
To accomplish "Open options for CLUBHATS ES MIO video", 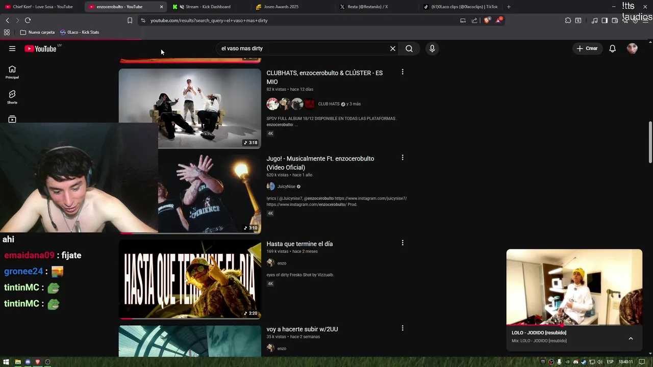I will click(403, 72).
